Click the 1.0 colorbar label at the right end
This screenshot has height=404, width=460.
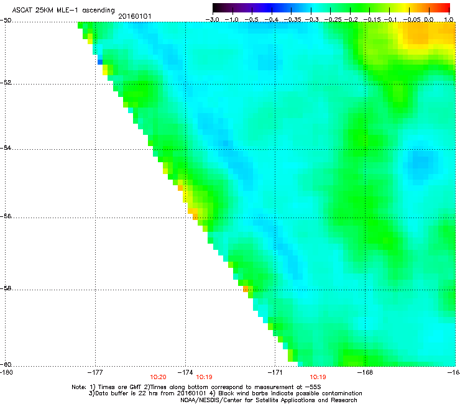[449, 20]
